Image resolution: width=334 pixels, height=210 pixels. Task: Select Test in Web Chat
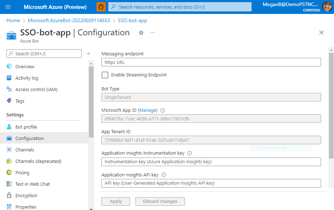(x=33, y=184)
